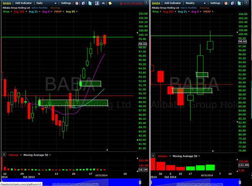Screen dimensions: 252x186
Task: Open Drawings in the Daily chart
Action: click(x=55, y=8)
